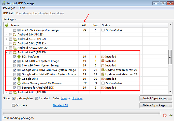
Task: Click the red stop icon in status bar
Action: 165,115
